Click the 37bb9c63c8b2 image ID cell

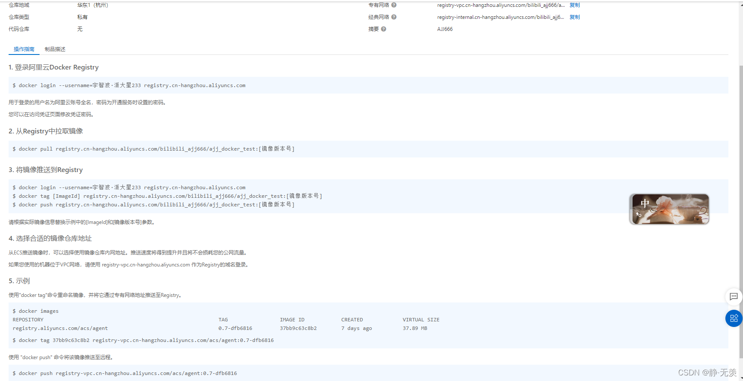(x=298, y=328)
